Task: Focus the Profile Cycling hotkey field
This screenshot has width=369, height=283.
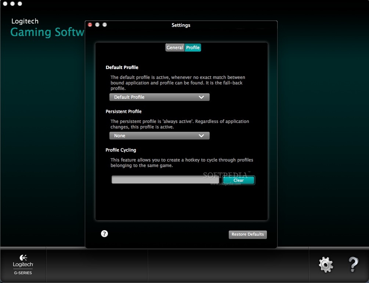Action: pyautogui.click(x=165, y=179)
